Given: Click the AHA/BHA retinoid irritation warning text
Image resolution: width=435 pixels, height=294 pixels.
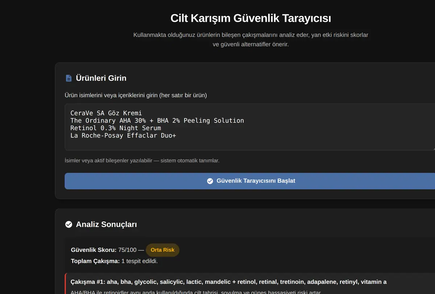Looking at the screenshot, I should pos(196,292).
